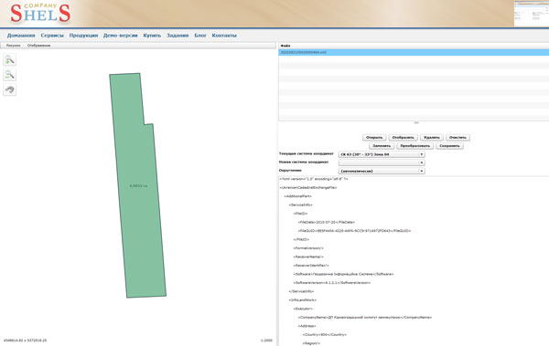Screen dimensions: 549x346
Task: Switch to the Рисунок tab
Action: coord(14,46)
